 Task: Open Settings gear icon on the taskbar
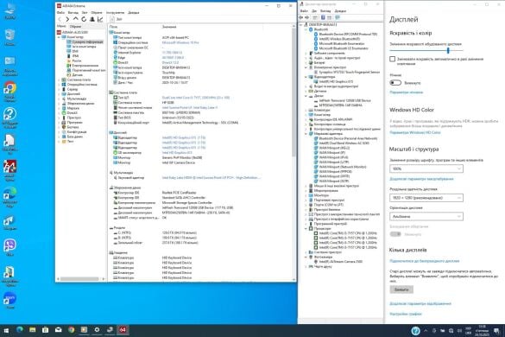click(x=97, y=330)
